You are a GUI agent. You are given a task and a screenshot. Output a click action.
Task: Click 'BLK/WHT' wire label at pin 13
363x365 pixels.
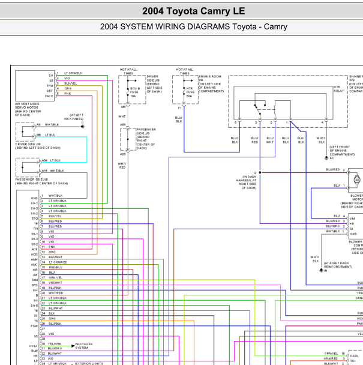[55, 257]
